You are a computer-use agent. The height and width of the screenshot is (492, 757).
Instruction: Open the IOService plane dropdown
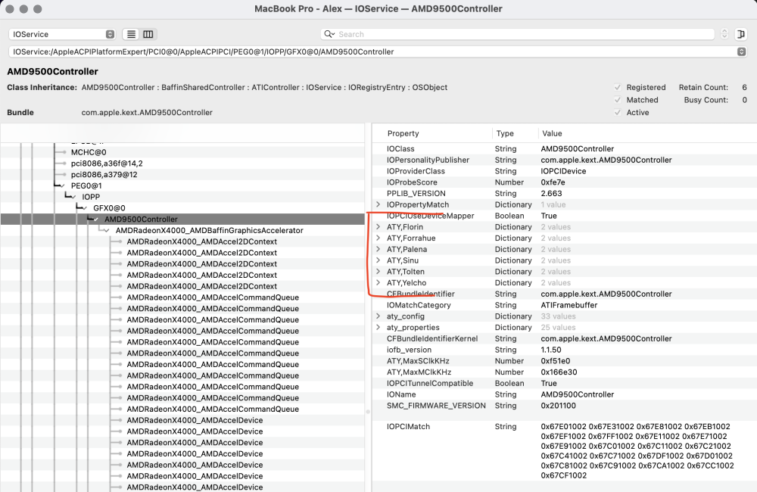click(62, 34)
